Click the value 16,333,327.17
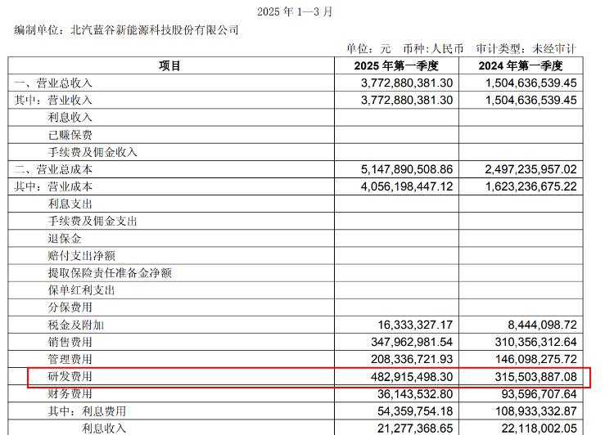Viewport: 614px width, 435px height. [x=415, y=325]
